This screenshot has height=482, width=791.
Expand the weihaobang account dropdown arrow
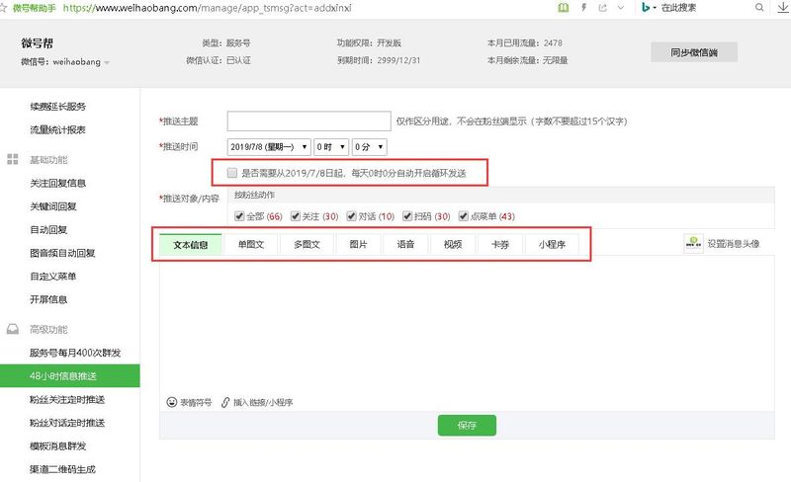[x=107, y=62]
